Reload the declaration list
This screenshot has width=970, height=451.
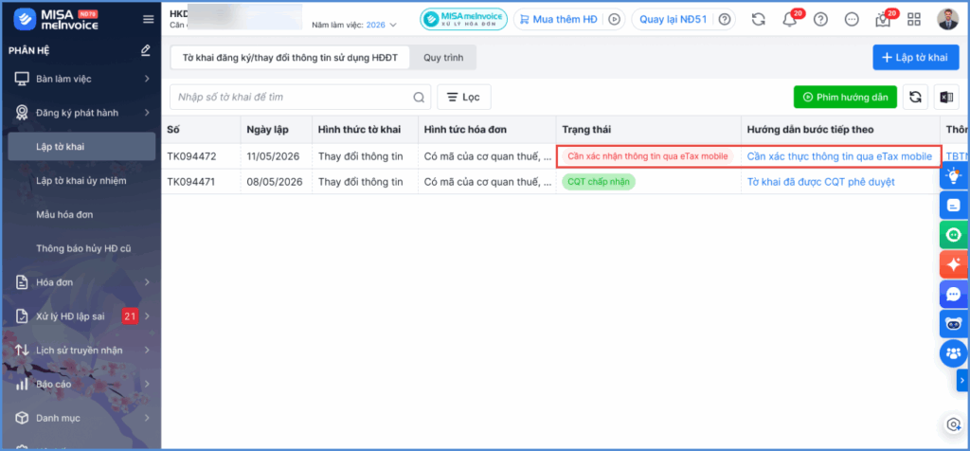pos(916,98)
